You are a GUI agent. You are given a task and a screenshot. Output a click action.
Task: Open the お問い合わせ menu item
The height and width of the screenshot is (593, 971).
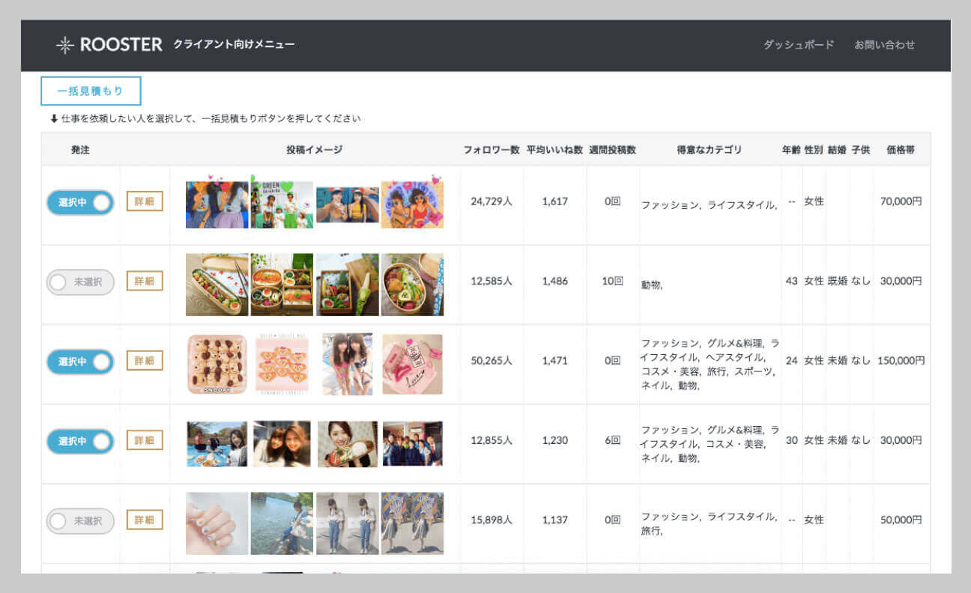tap(884, 45)
